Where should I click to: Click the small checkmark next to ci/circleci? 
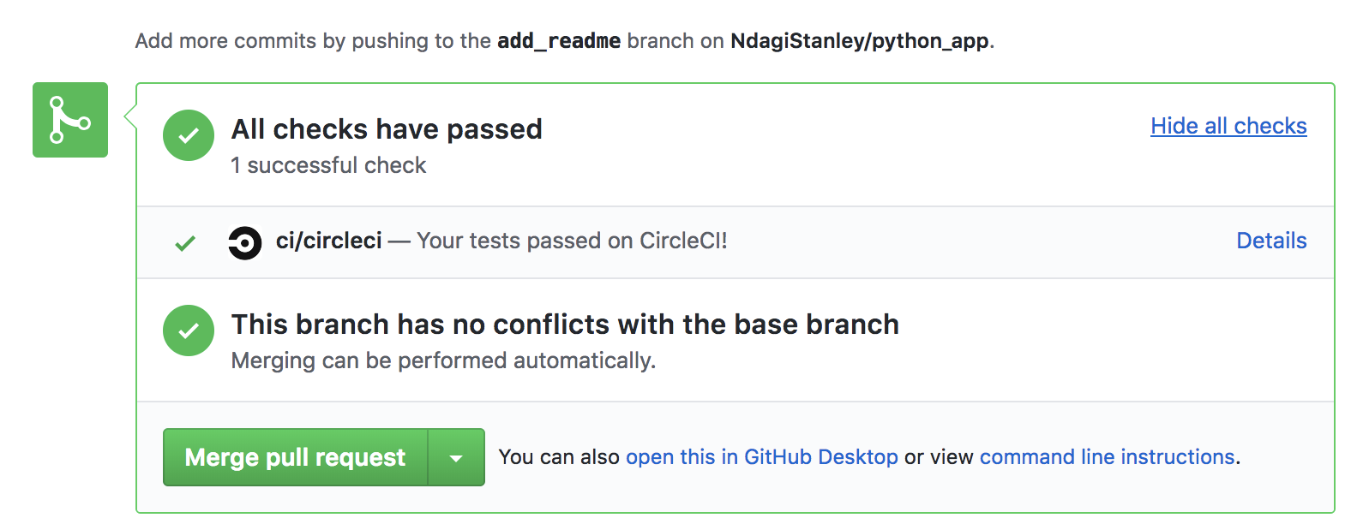pos(185,243)
